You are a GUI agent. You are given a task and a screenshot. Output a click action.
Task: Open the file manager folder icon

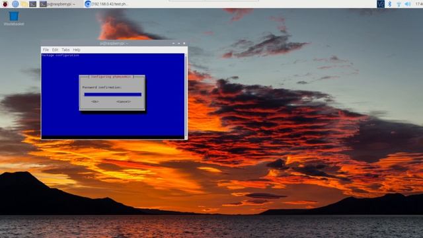[x=24, y=4]
